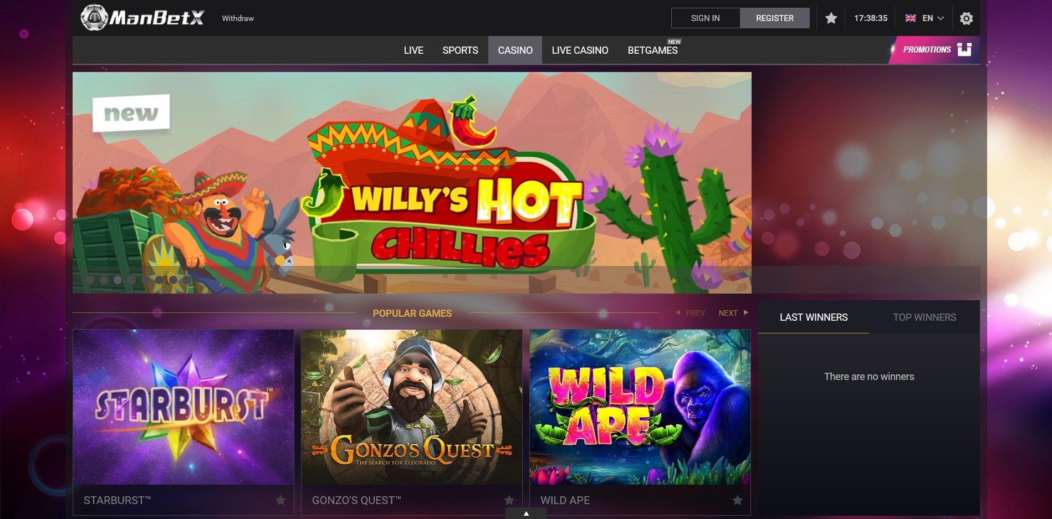Click the 'There are no winners' message
Viewport: 1052px width, 519px height.
pos(869,377)
